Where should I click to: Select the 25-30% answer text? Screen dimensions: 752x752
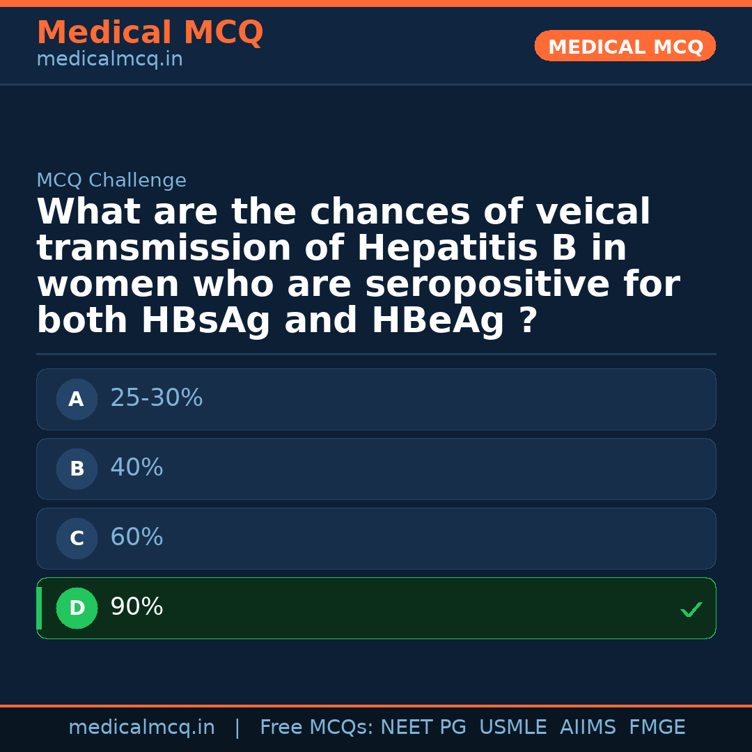157,398
